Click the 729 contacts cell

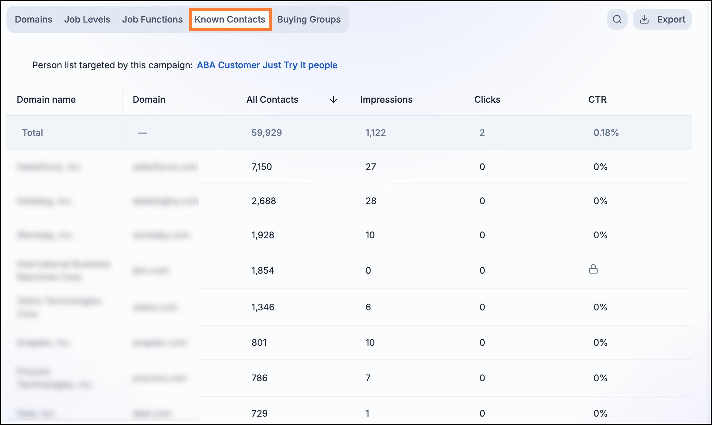tap(259, 413)
